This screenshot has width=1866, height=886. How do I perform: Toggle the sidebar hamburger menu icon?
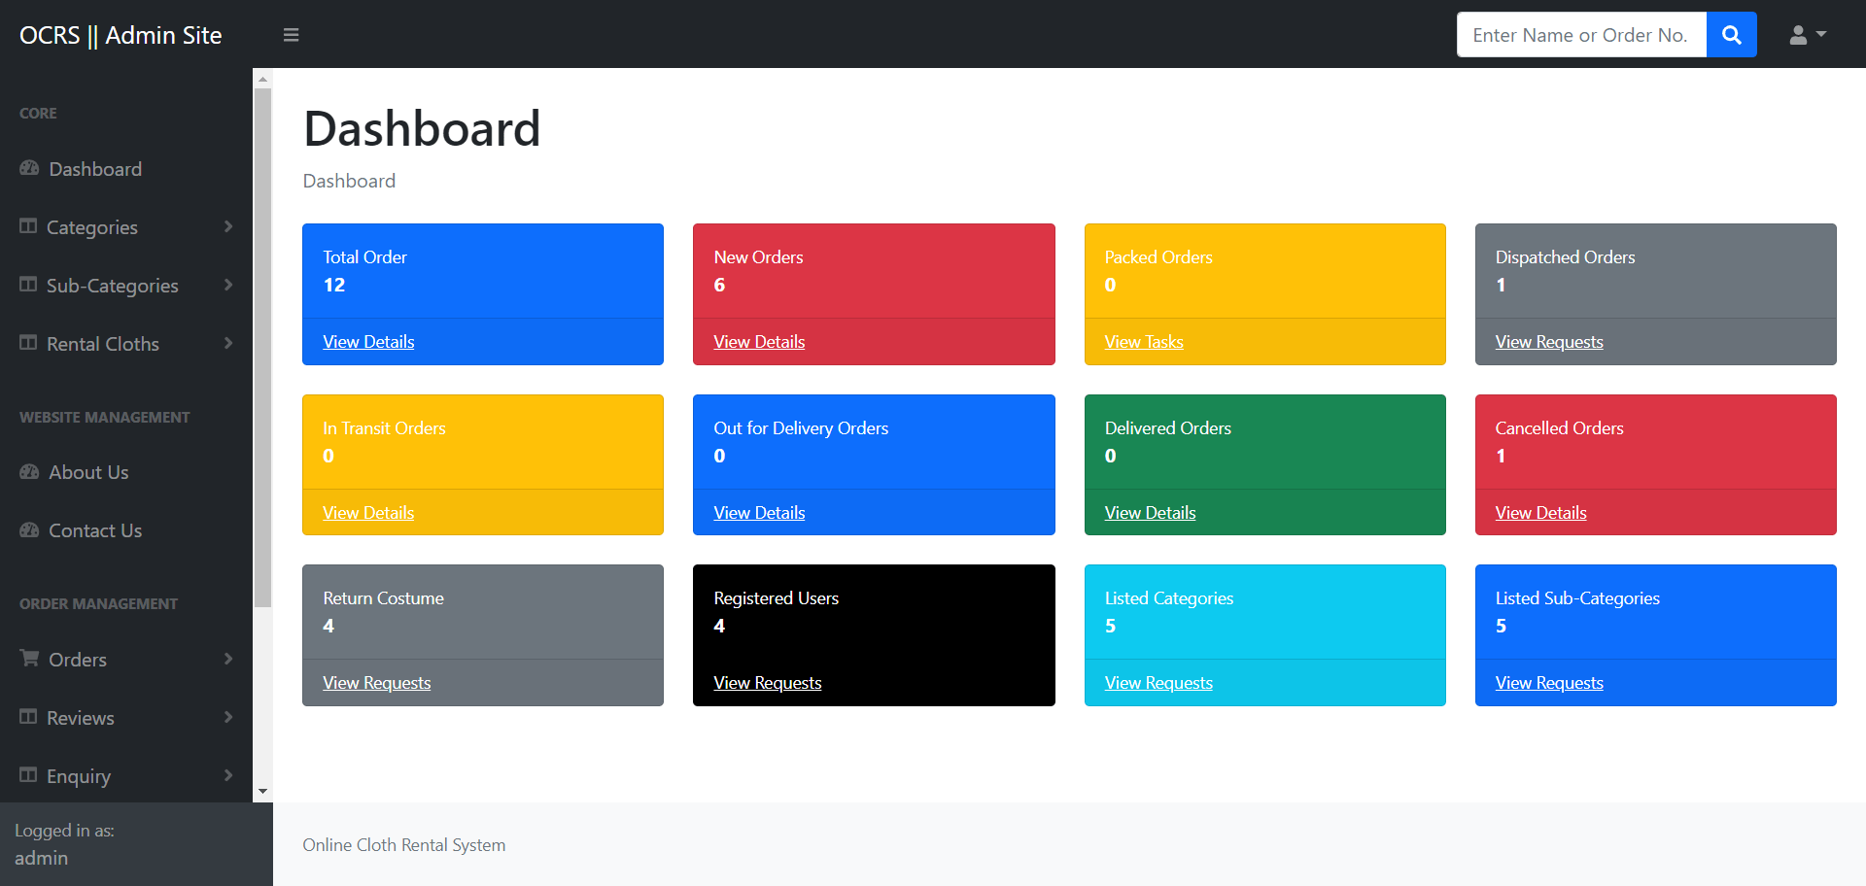[x=291, y=35]
